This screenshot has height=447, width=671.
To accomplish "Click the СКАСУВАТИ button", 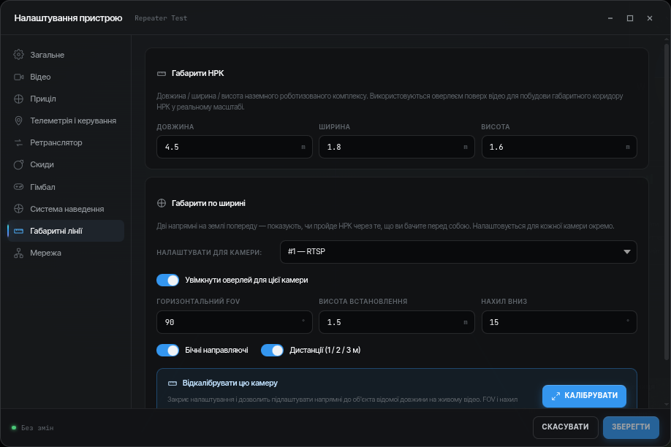I will 565,427.
